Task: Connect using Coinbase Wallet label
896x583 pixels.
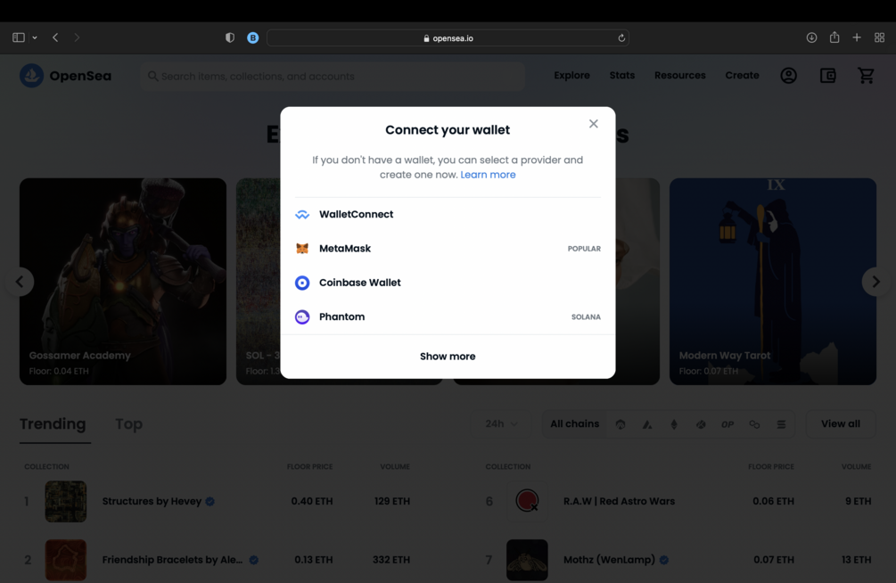Action: [360, 283]
